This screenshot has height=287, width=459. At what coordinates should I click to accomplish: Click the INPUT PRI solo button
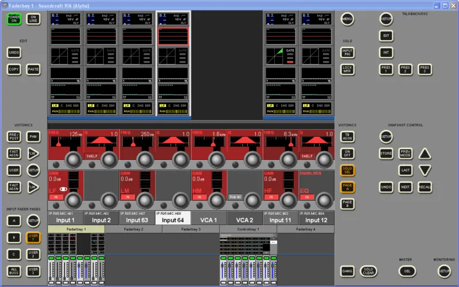[x=347, y=53]
